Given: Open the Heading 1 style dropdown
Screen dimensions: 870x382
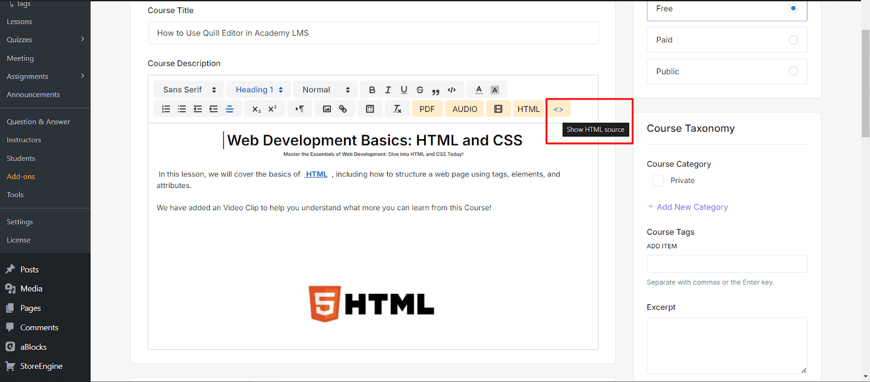Looking at the screenshot, I should [x=259, y=90].
